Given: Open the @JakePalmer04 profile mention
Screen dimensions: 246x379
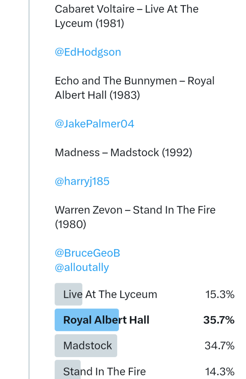Looking at the screenshot, I should click(x=94, y=124).
